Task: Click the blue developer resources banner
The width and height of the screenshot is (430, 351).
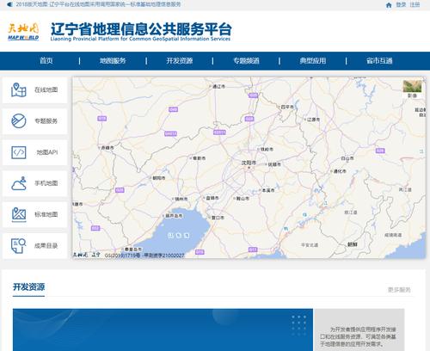Action: click(163, 329)
